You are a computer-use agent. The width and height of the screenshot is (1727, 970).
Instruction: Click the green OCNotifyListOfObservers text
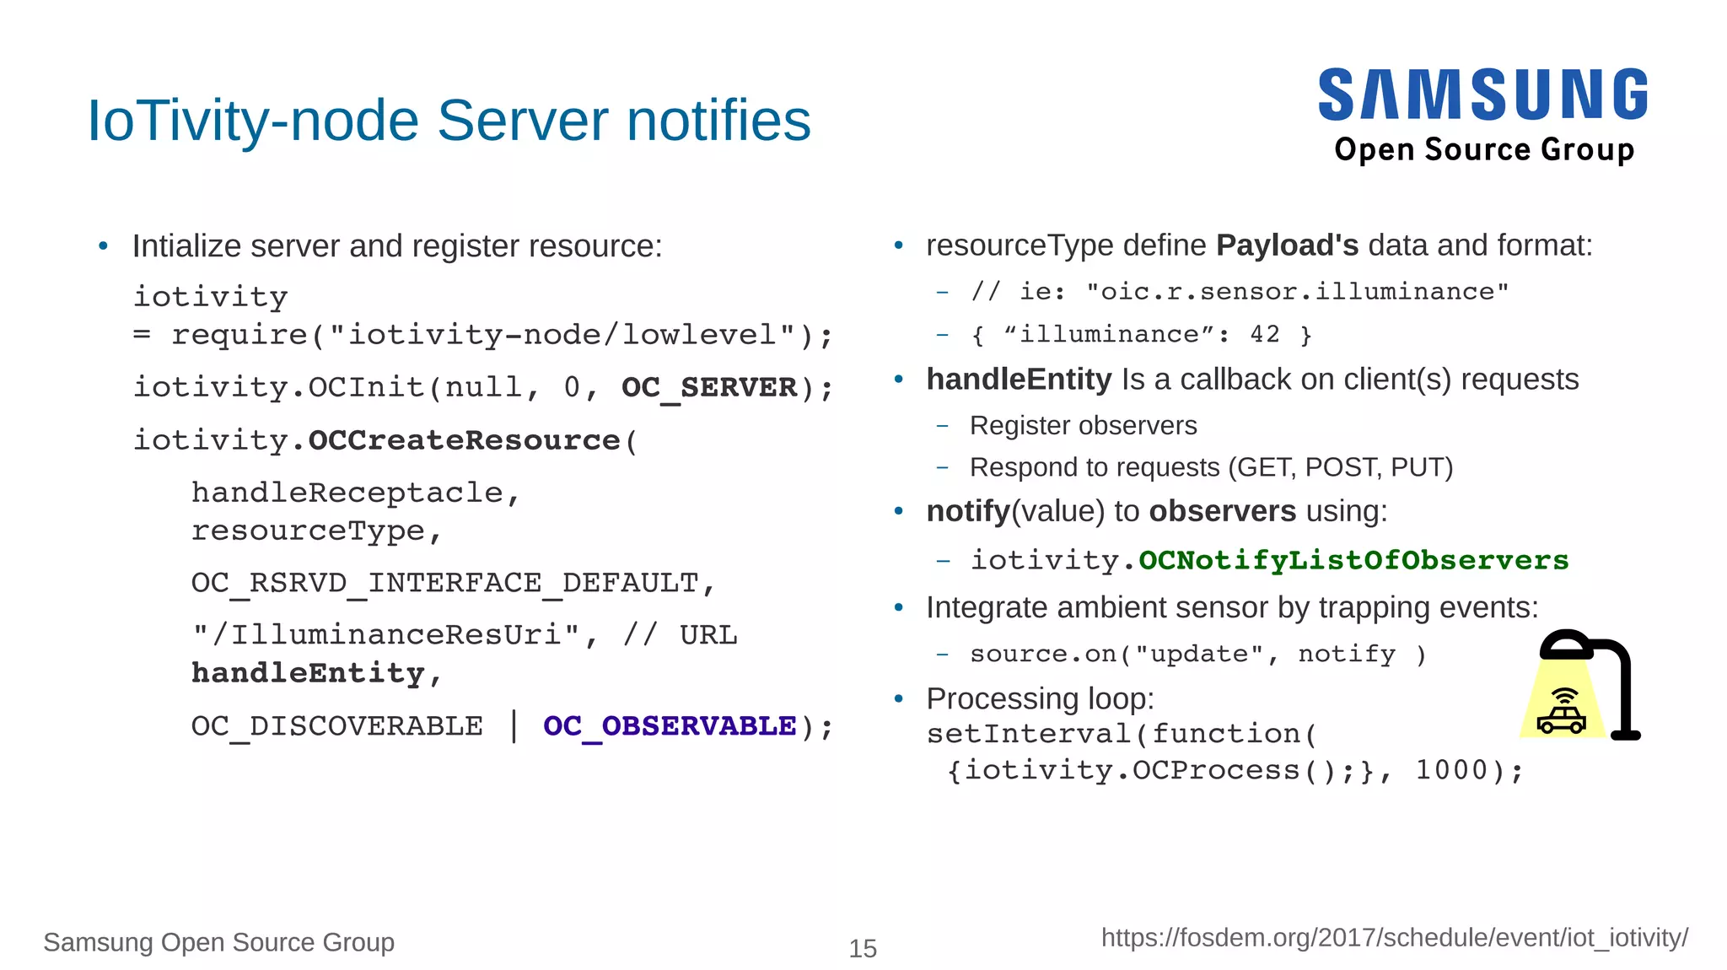coord(1353,560)
